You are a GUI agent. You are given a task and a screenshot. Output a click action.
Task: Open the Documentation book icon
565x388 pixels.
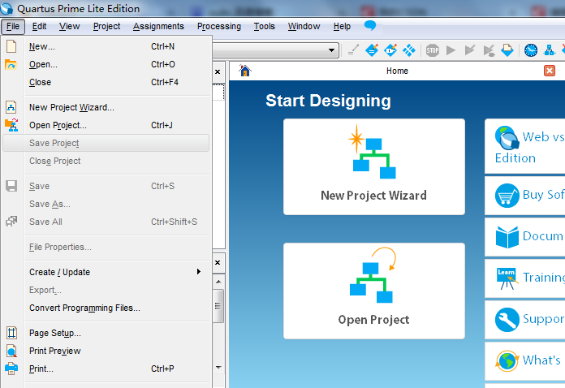click(x=507, y=237)
